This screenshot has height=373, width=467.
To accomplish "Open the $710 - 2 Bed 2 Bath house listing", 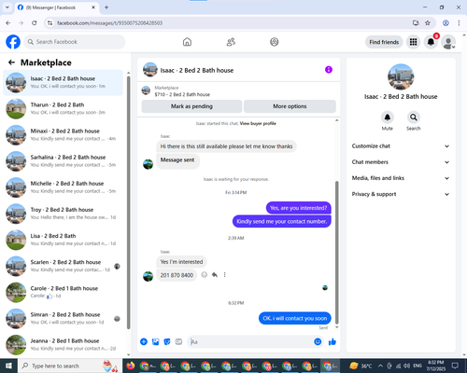I will [182, 94].
